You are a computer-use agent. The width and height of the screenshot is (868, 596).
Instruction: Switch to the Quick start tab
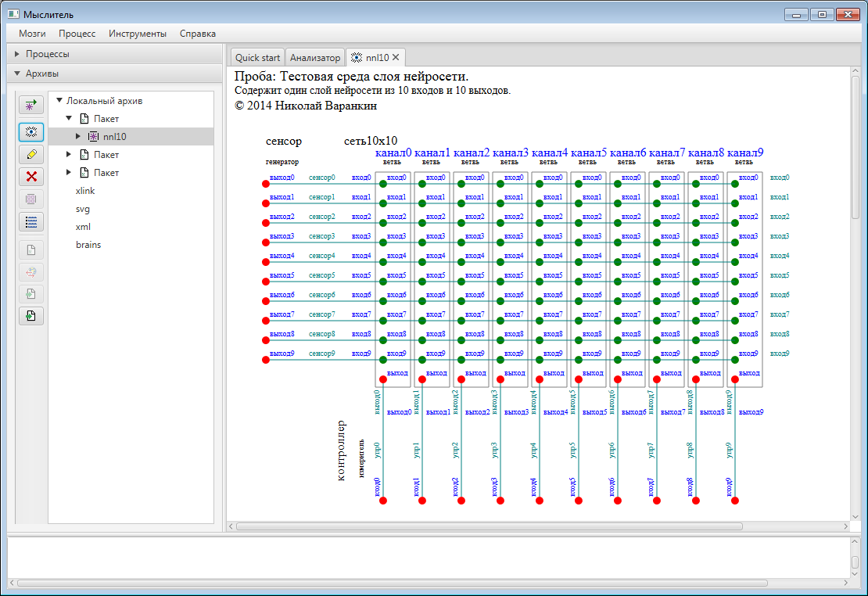(257, 58)
